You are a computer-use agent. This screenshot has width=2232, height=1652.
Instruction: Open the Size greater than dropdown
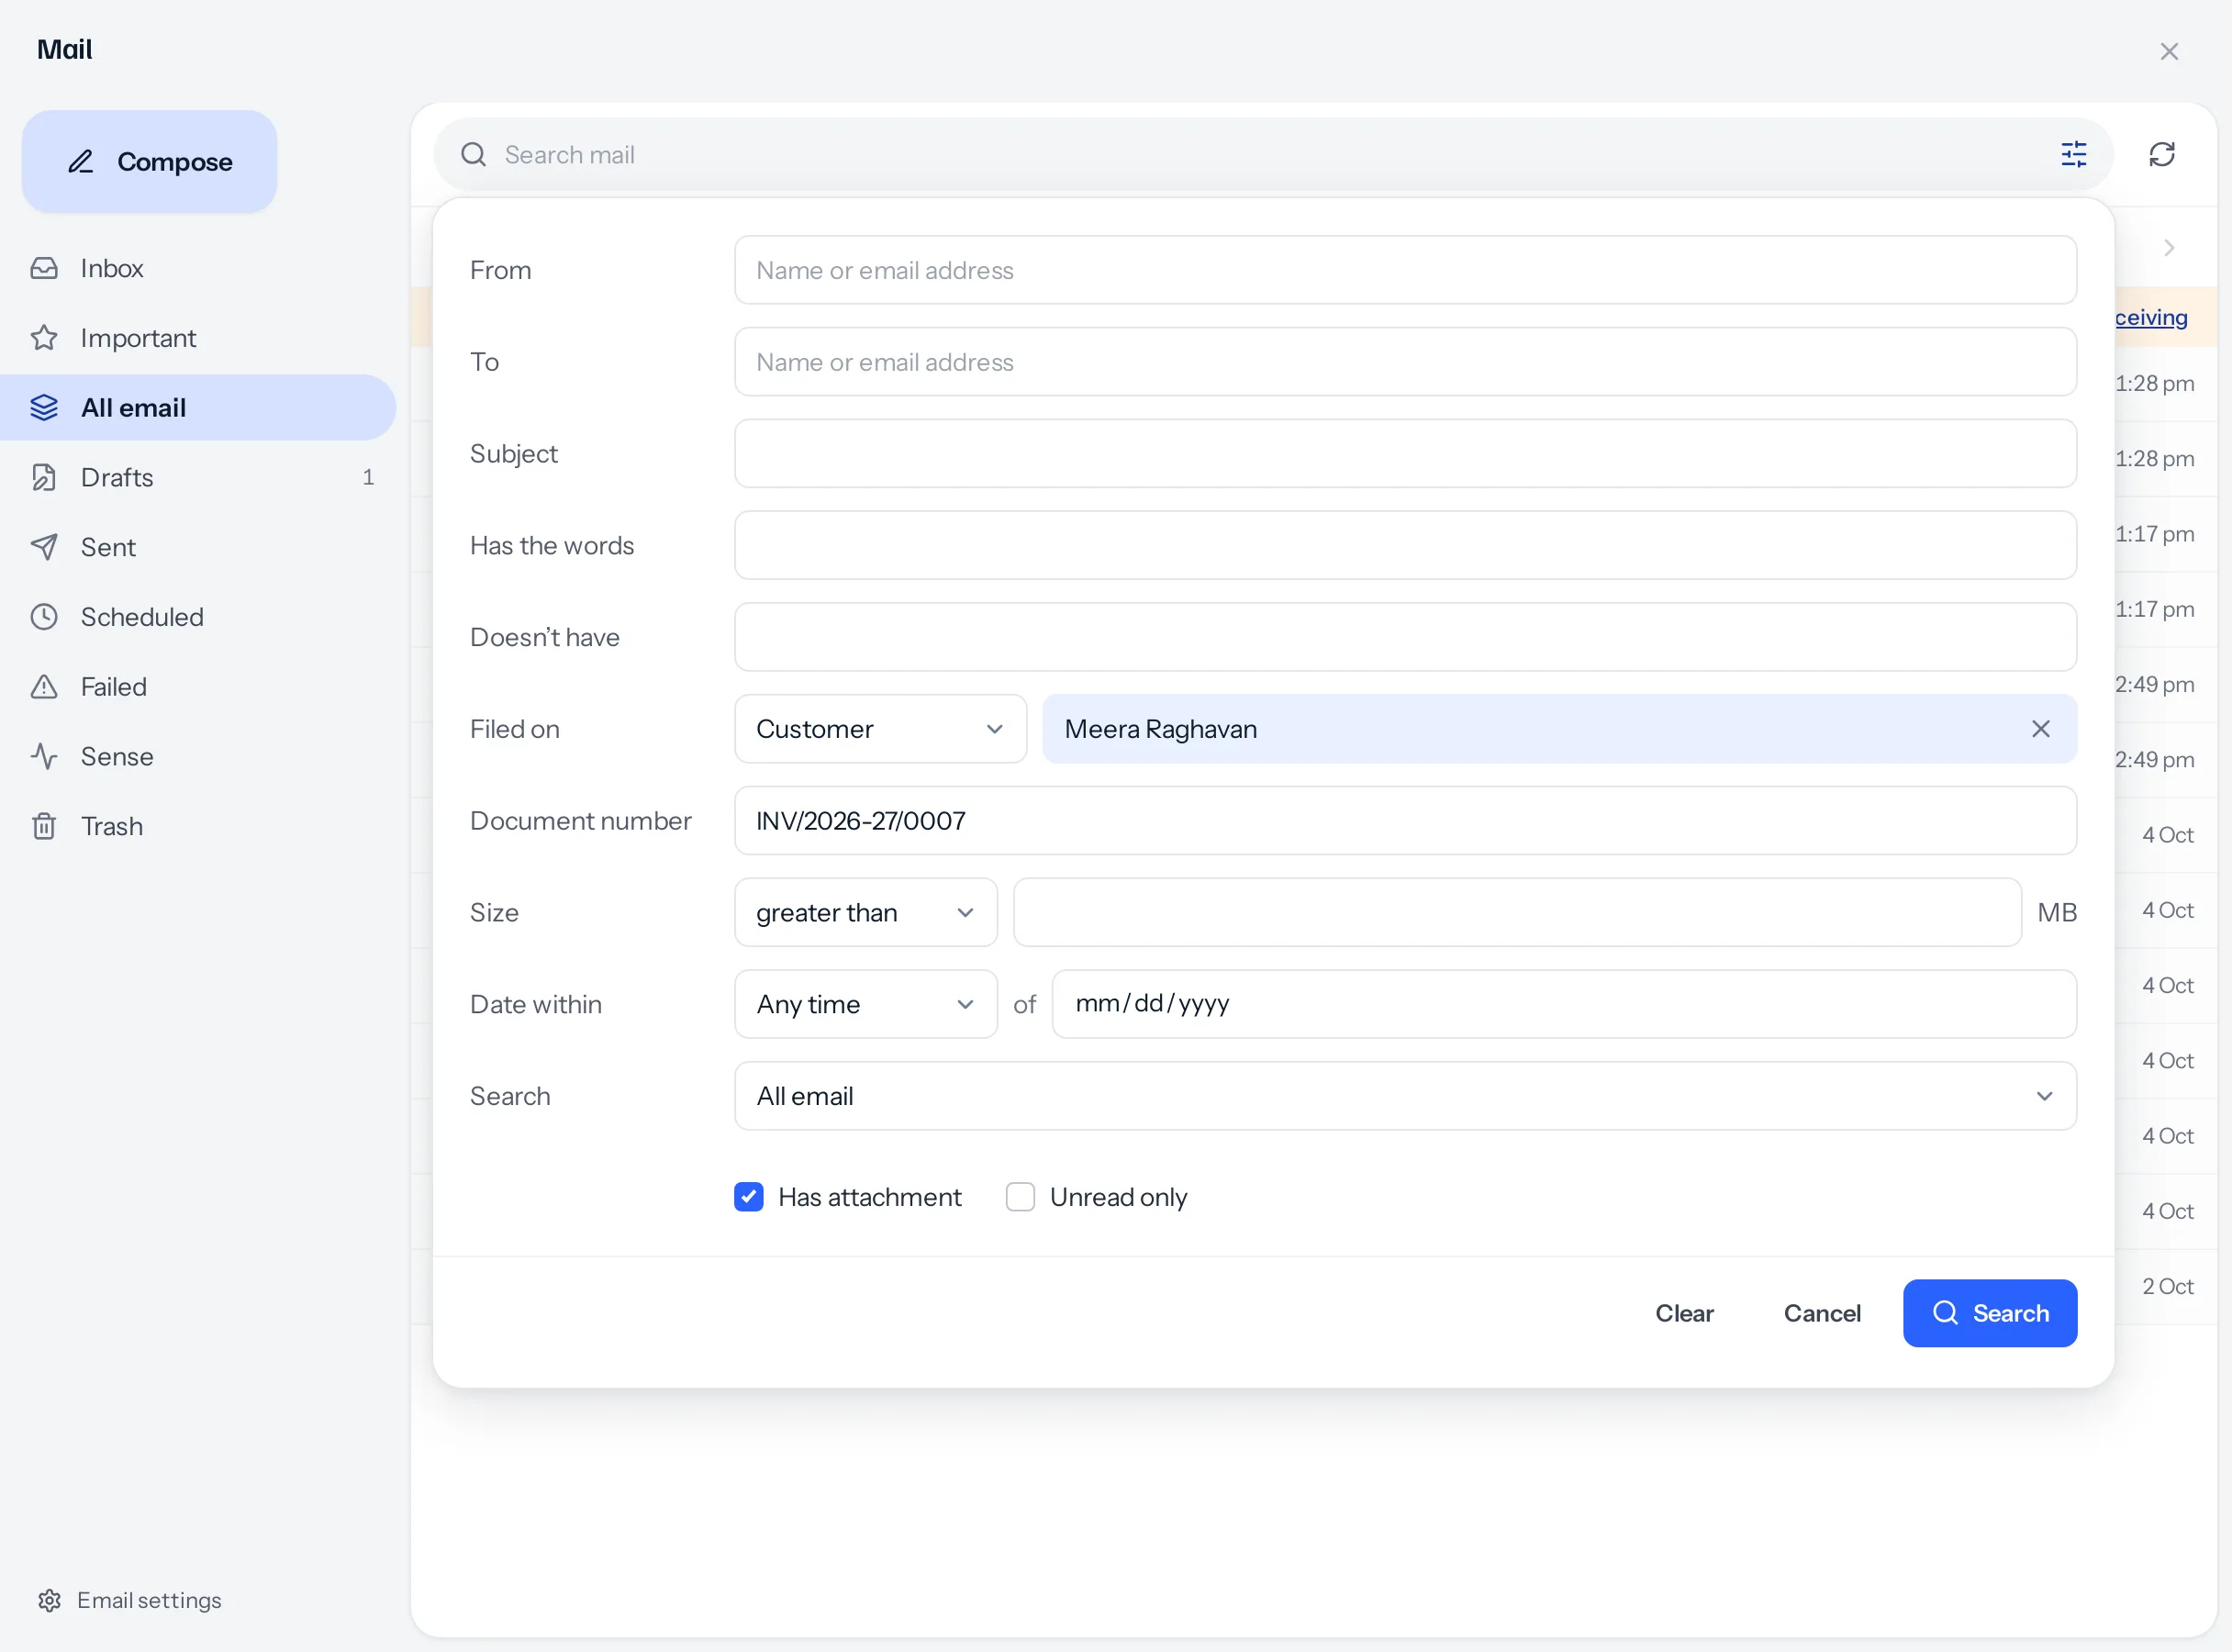click(x=866, y=912)
